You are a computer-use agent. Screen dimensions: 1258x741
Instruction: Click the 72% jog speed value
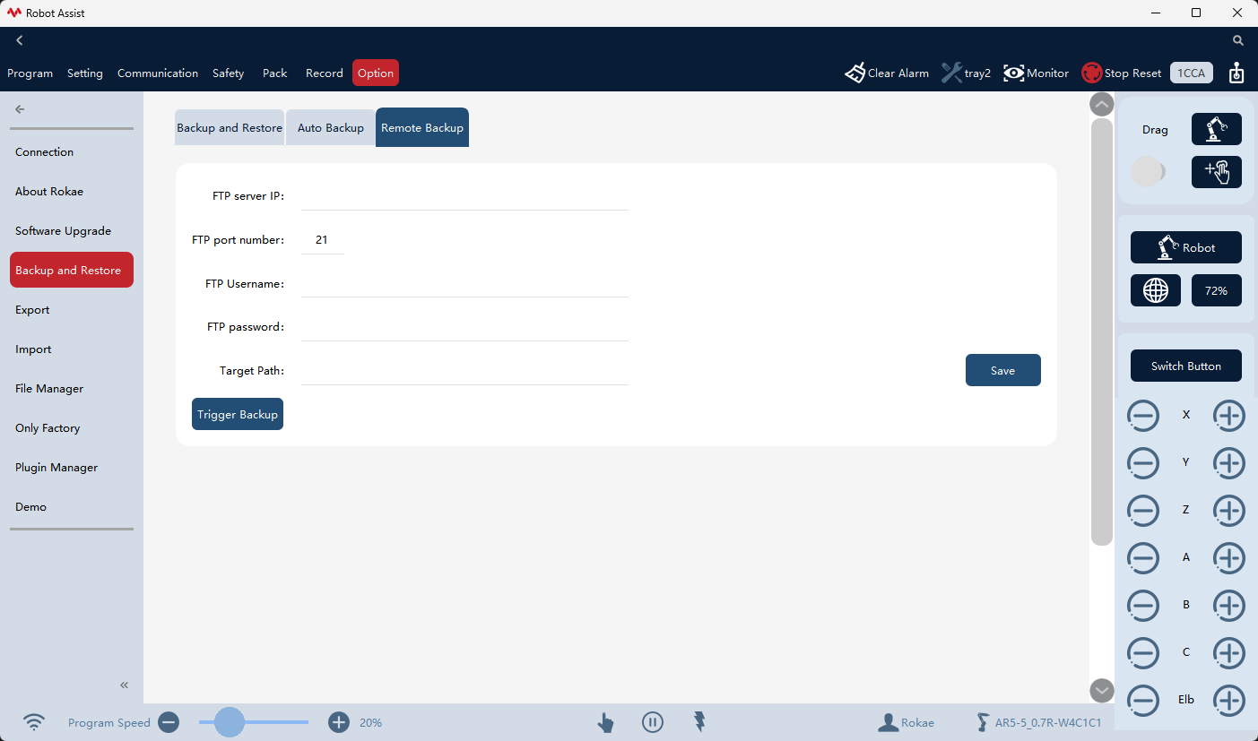pos(1216,290)
